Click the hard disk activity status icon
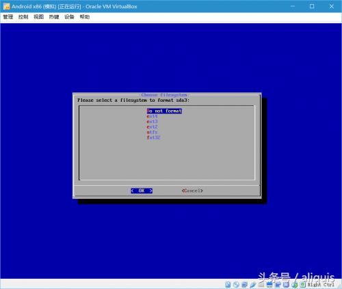 228,284
